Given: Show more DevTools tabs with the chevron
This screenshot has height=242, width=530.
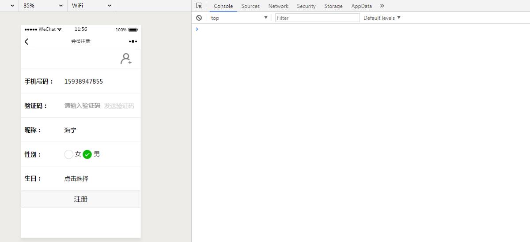Looking at the screenshot, I should (x=382, y=6).
